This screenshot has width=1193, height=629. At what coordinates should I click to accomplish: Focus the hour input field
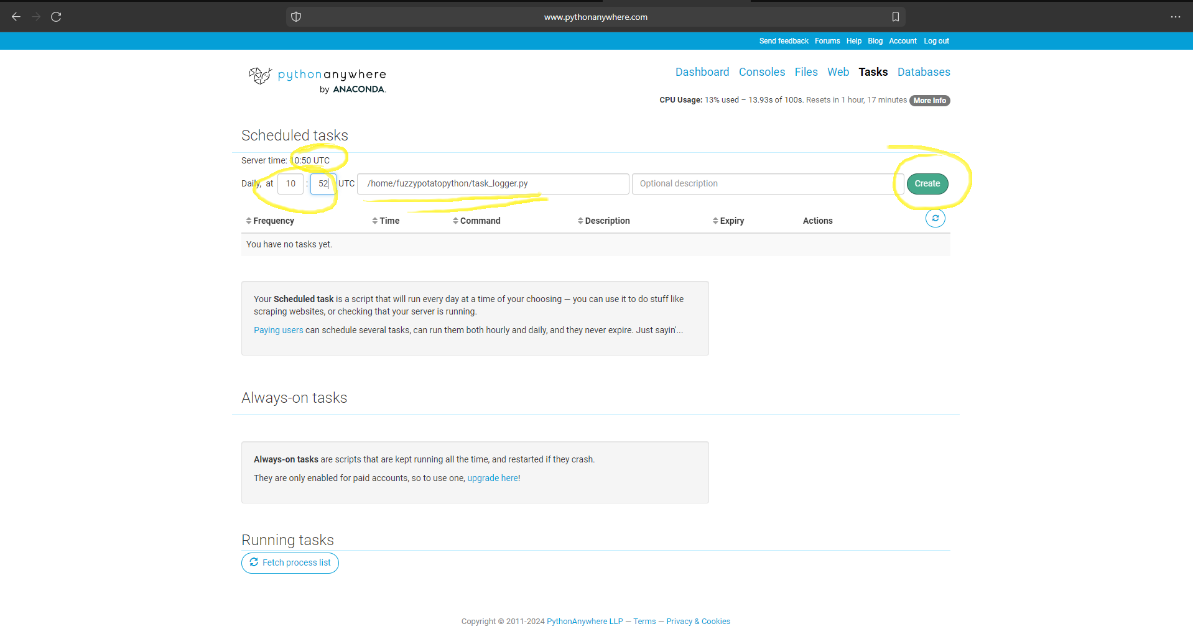[290, 184]
